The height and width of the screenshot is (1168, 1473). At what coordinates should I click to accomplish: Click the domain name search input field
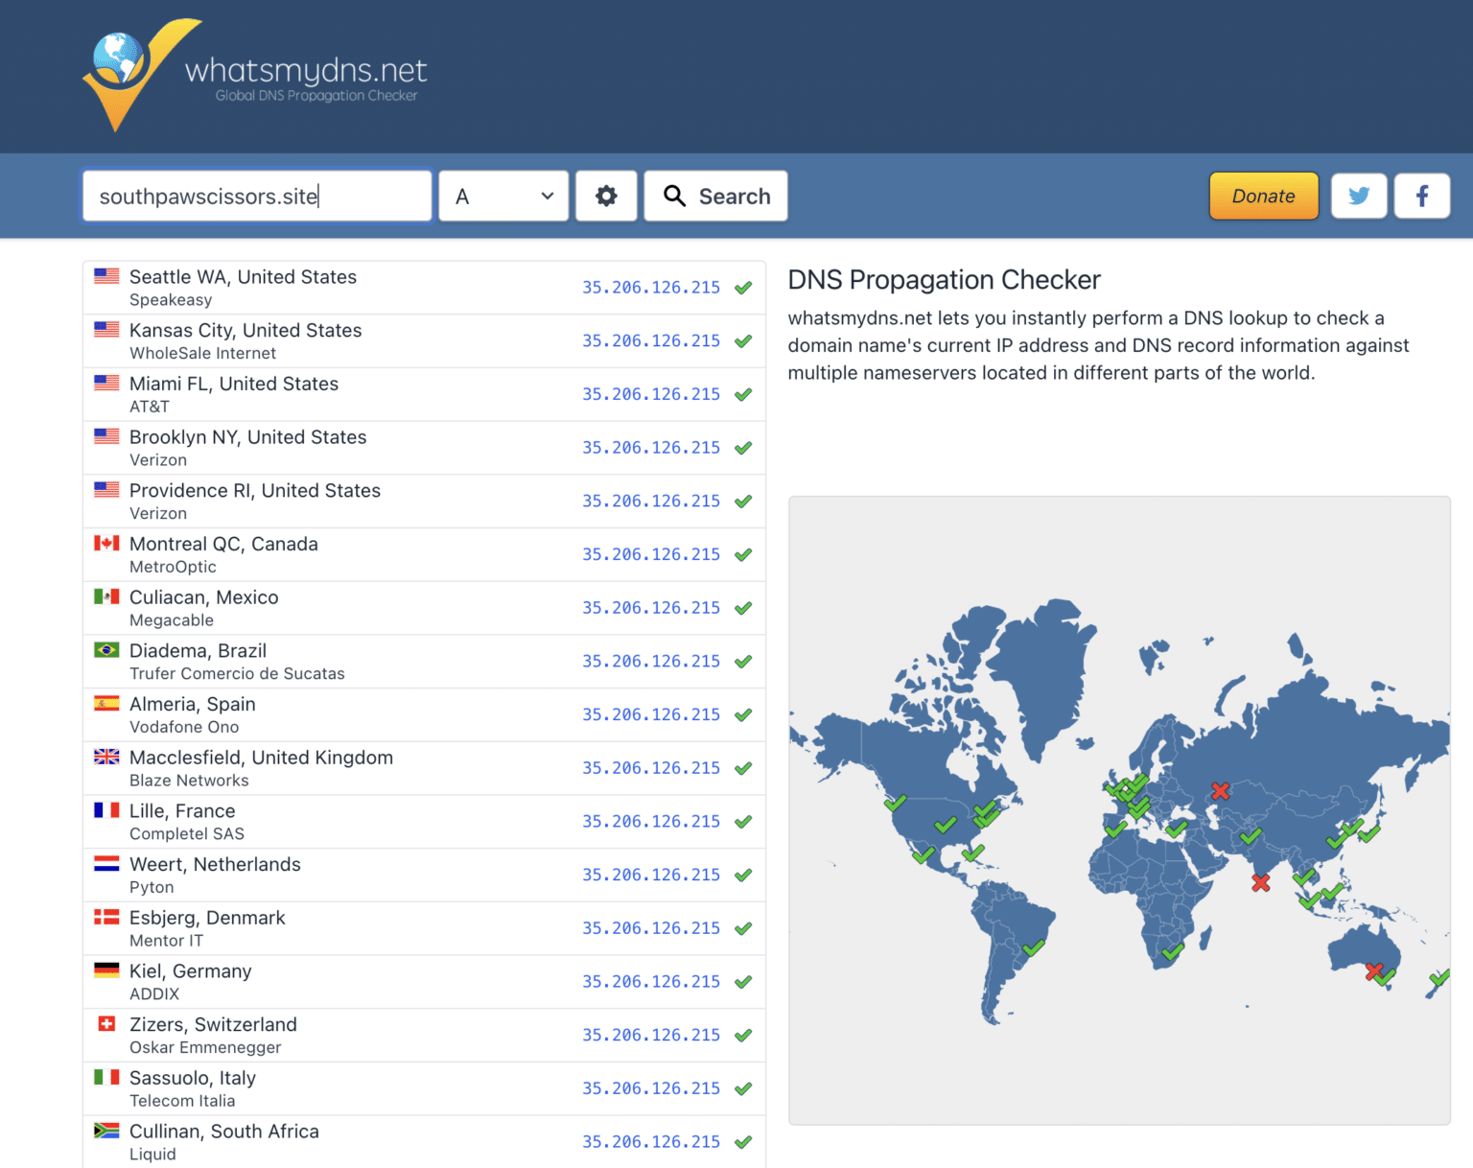click(x=256, y=196)
